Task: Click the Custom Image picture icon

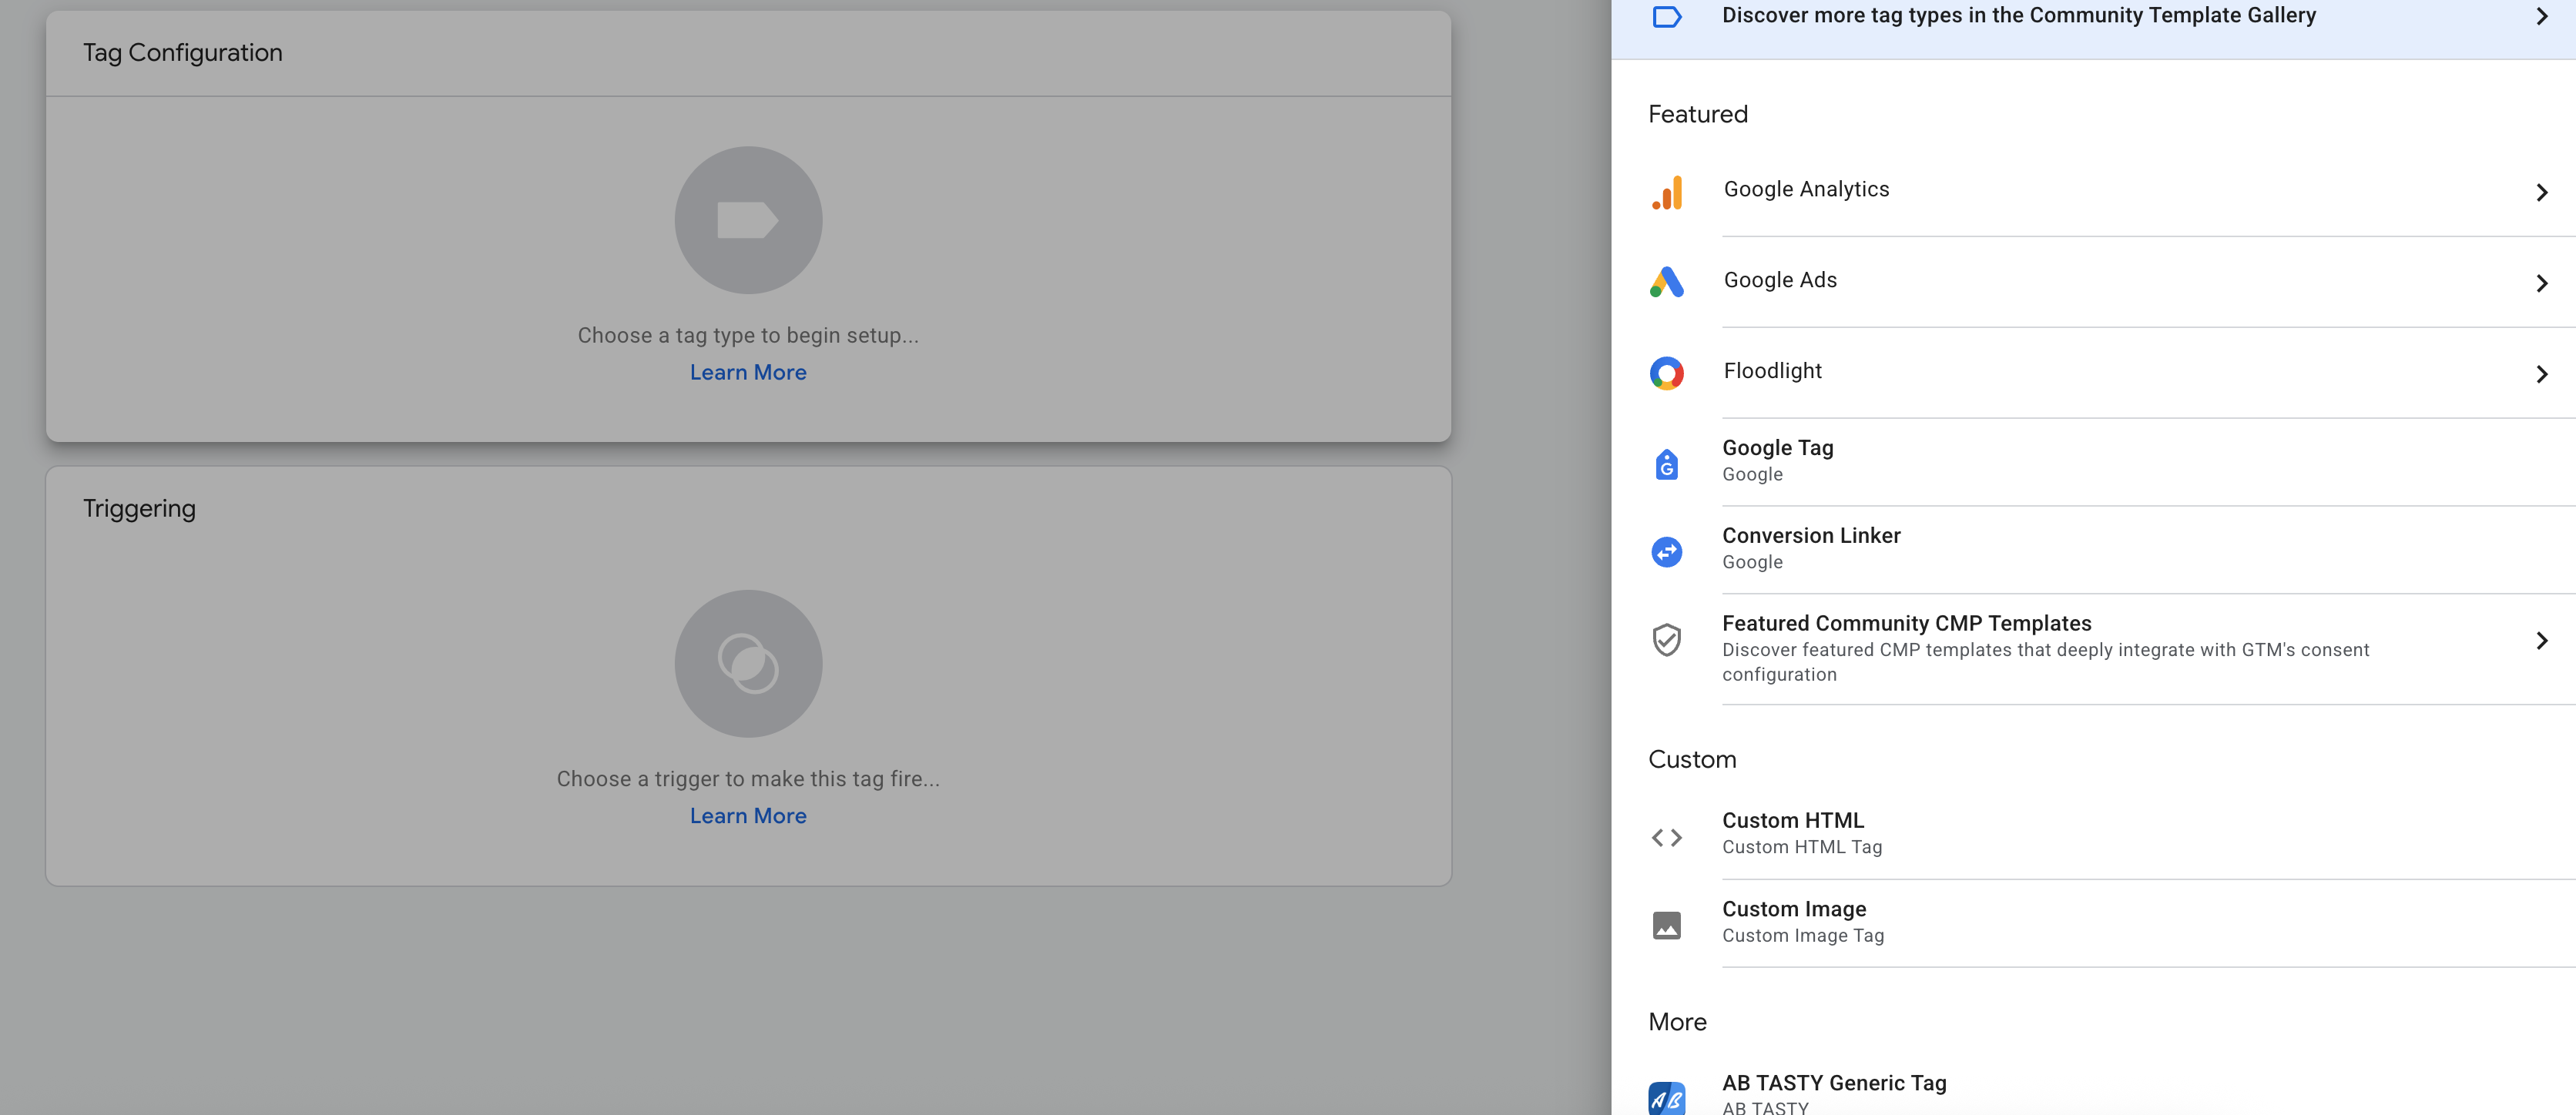Action: [x=1667, y=924]
